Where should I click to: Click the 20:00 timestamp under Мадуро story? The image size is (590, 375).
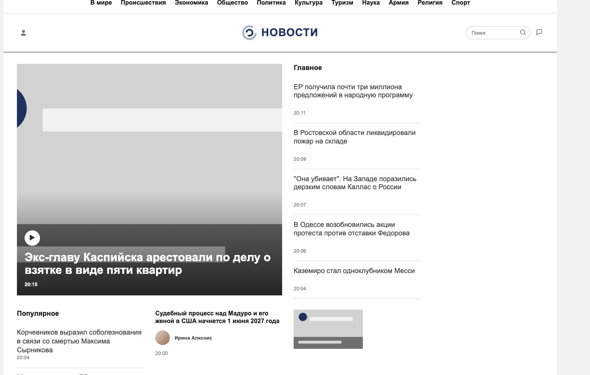coord(161,353)
